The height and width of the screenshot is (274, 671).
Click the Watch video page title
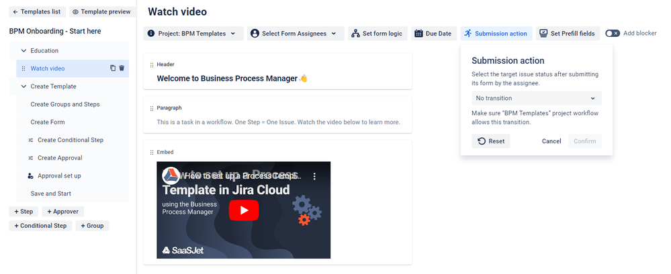tap(177, 12)
